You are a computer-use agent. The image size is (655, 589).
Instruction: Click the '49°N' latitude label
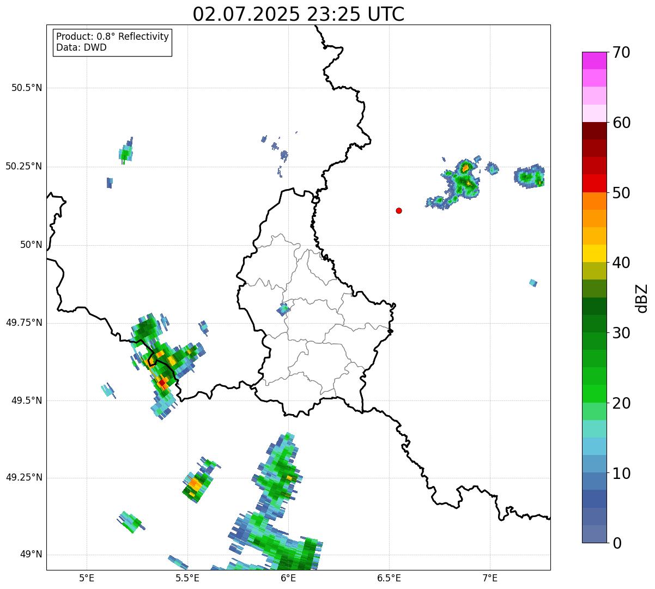click(31, 554)
